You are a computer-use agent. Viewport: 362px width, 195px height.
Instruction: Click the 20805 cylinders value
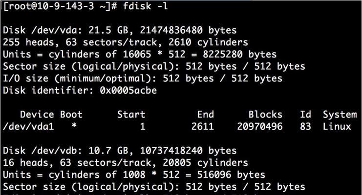tap(205, 162)
